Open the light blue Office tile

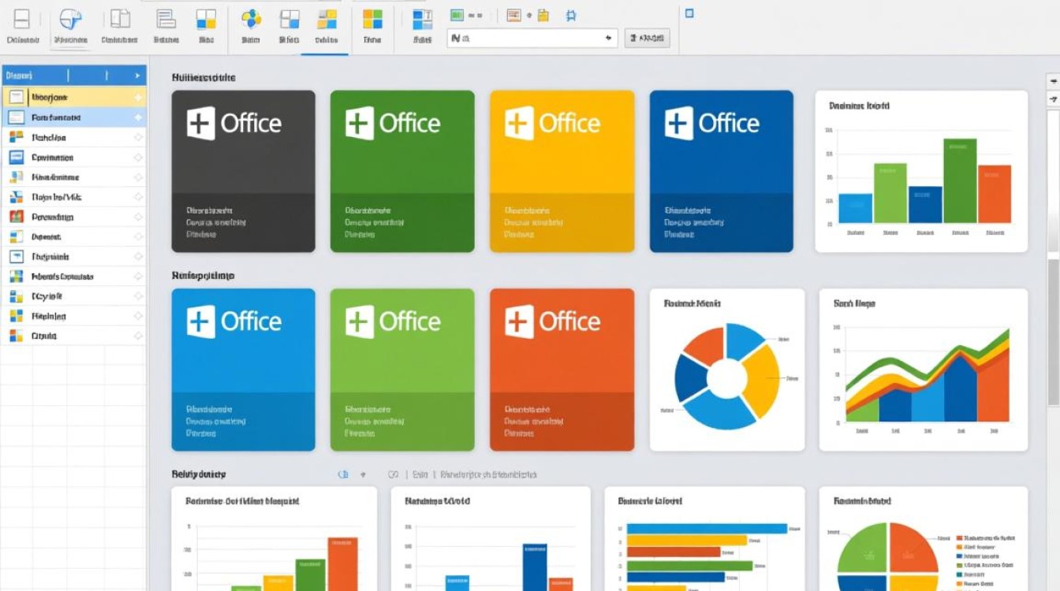244,370
